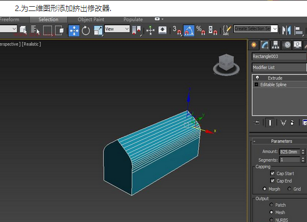
Task: Switch to the Selection ribbon tab
Action: pyautogui.click(x=49, y=20)
